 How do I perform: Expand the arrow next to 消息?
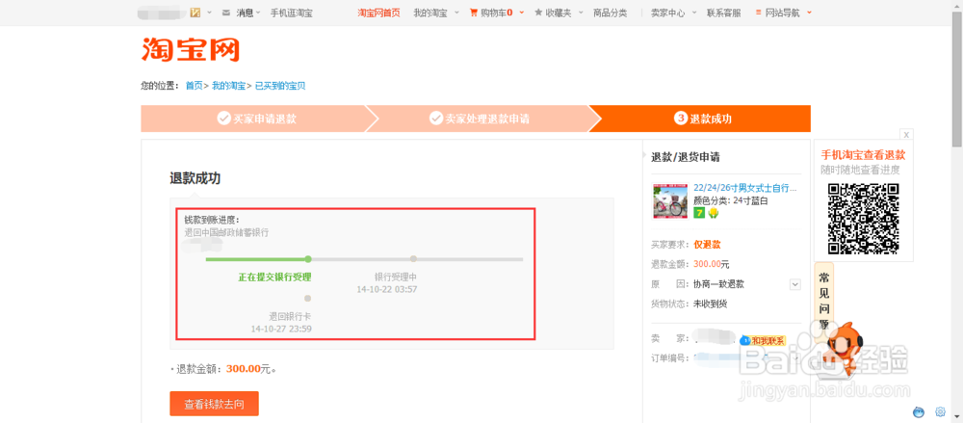[x=258, y=13]
